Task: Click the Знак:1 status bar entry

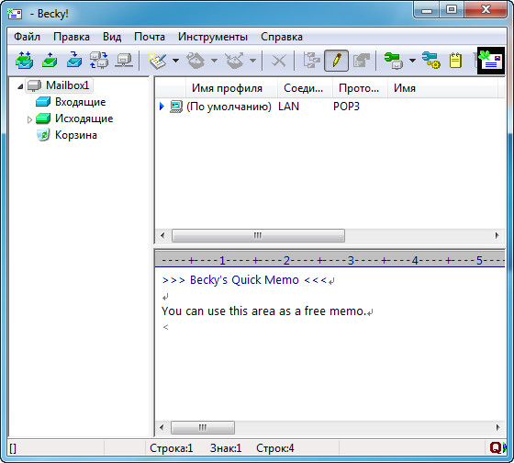Action: pyautogui.click(x=226, y=448)
